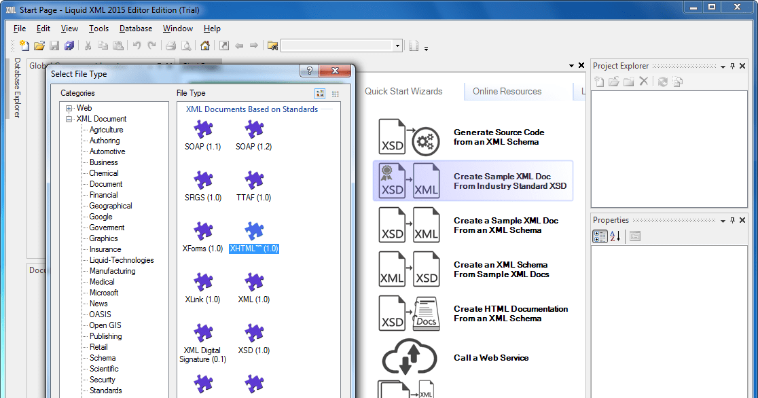Select the Geographical category in the tree
Screen dimensions: 758x398
(110, 205)
